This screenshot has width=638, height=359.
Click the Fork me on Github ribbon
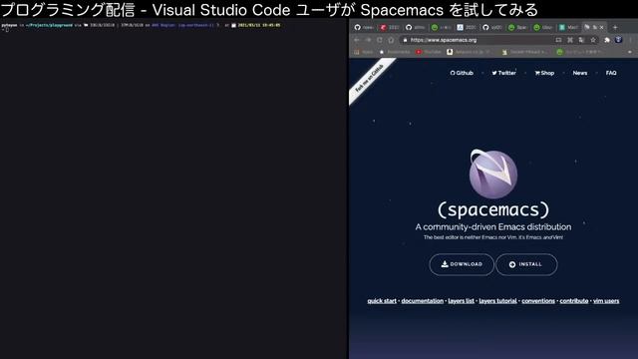(370, 78)
